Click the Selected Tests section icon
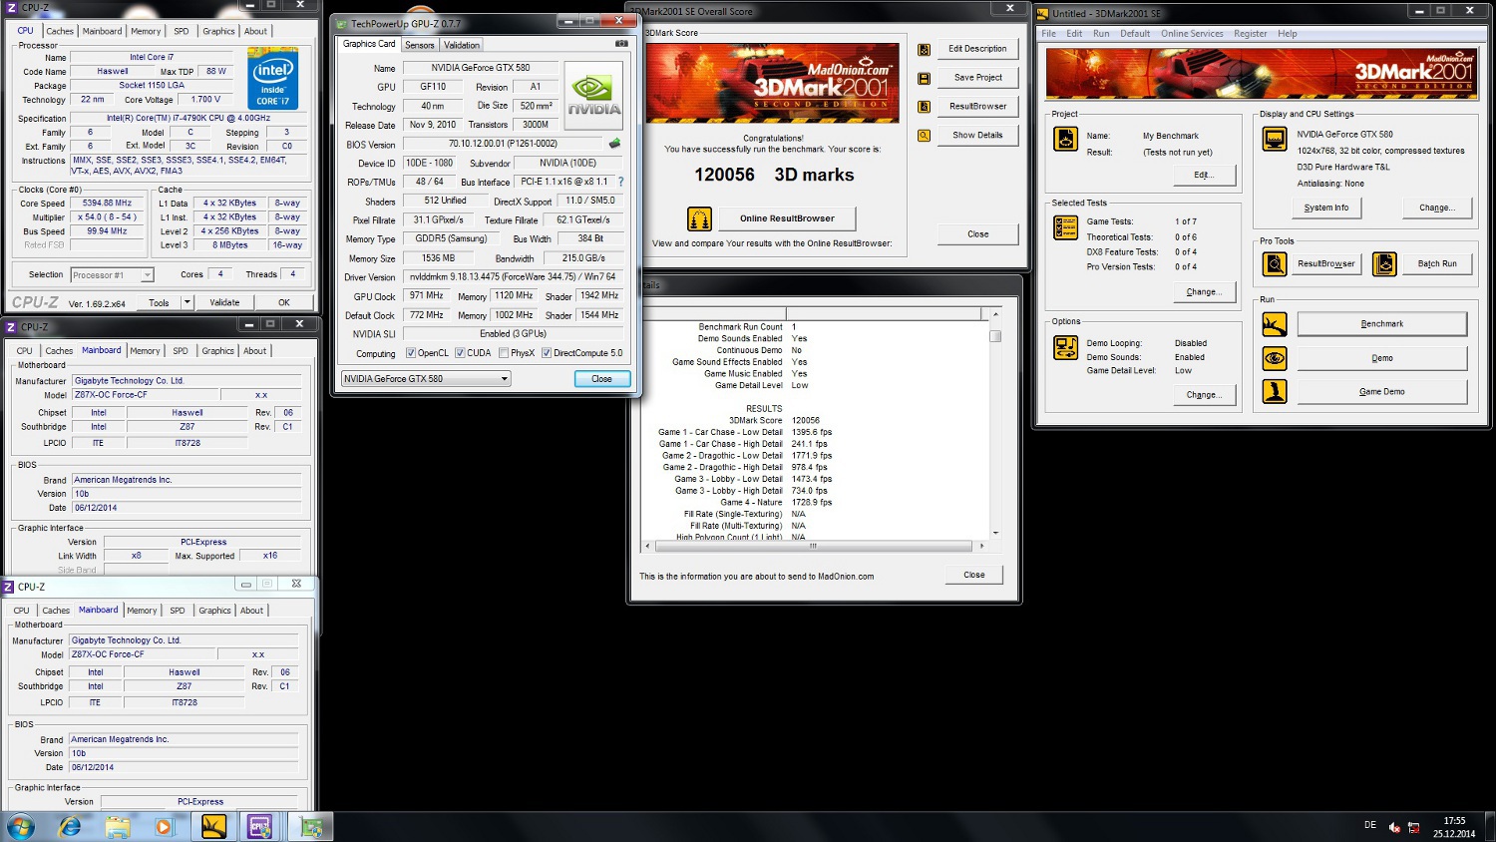Image resolution: width=1496 pixels, height=842 pixels. [1065, 227]
